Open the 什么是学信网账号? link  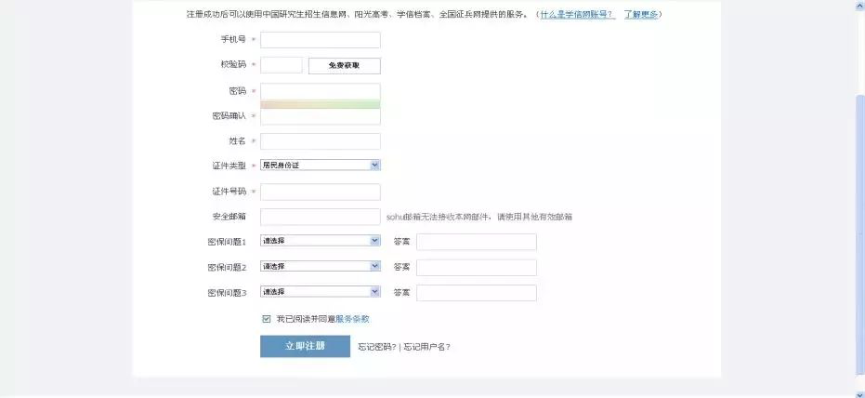tap(577, 14)
